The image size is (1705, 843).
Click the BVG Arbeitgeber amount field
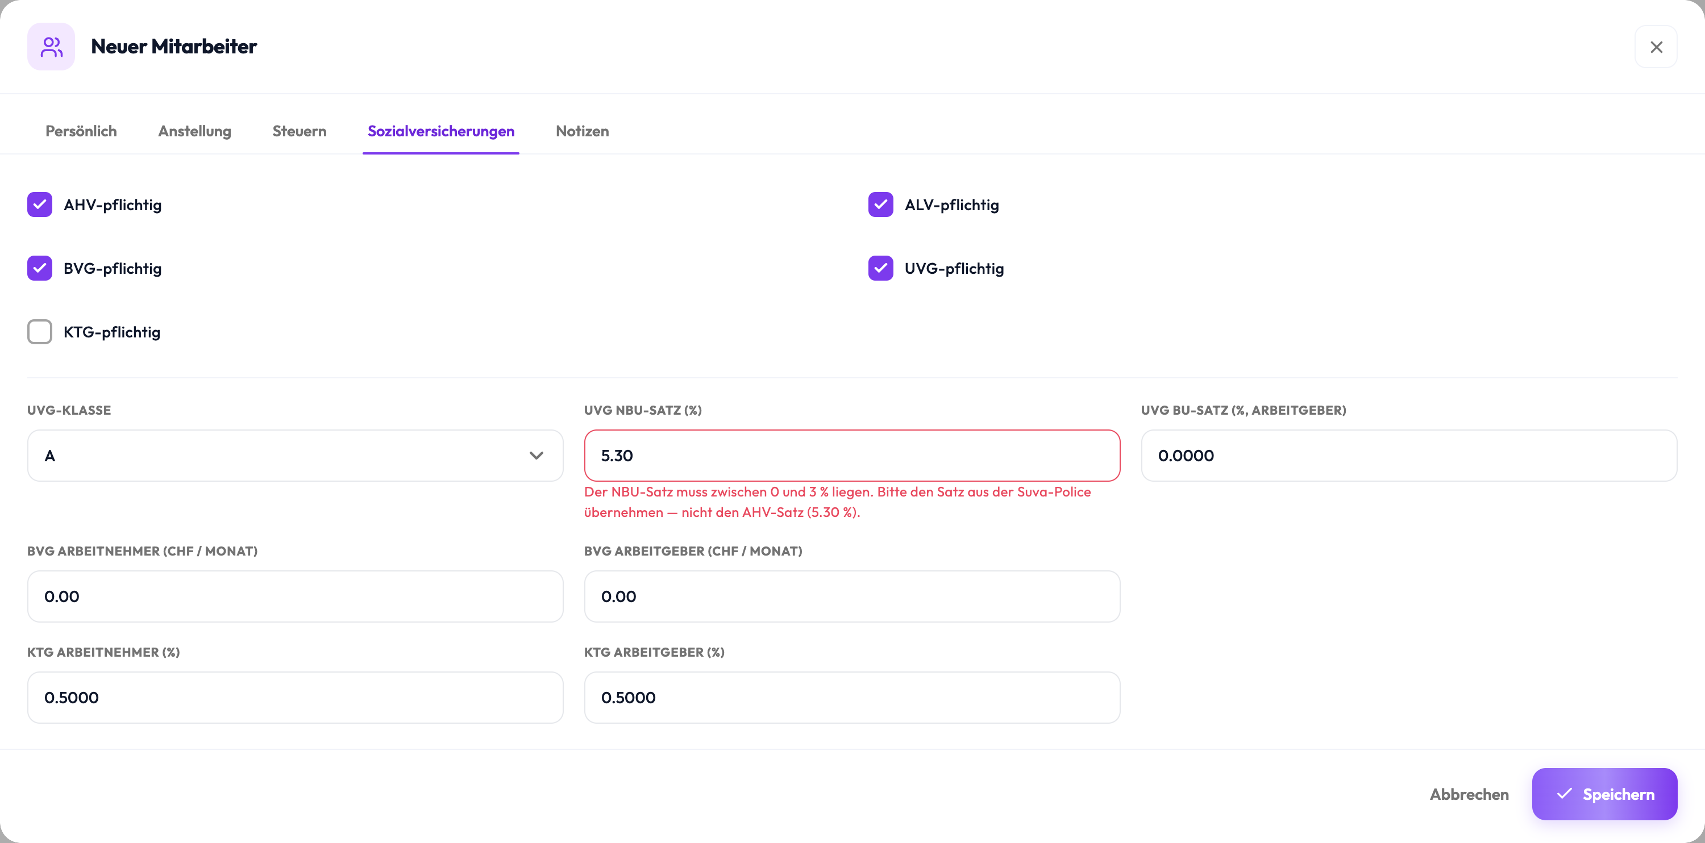(852, 596)
